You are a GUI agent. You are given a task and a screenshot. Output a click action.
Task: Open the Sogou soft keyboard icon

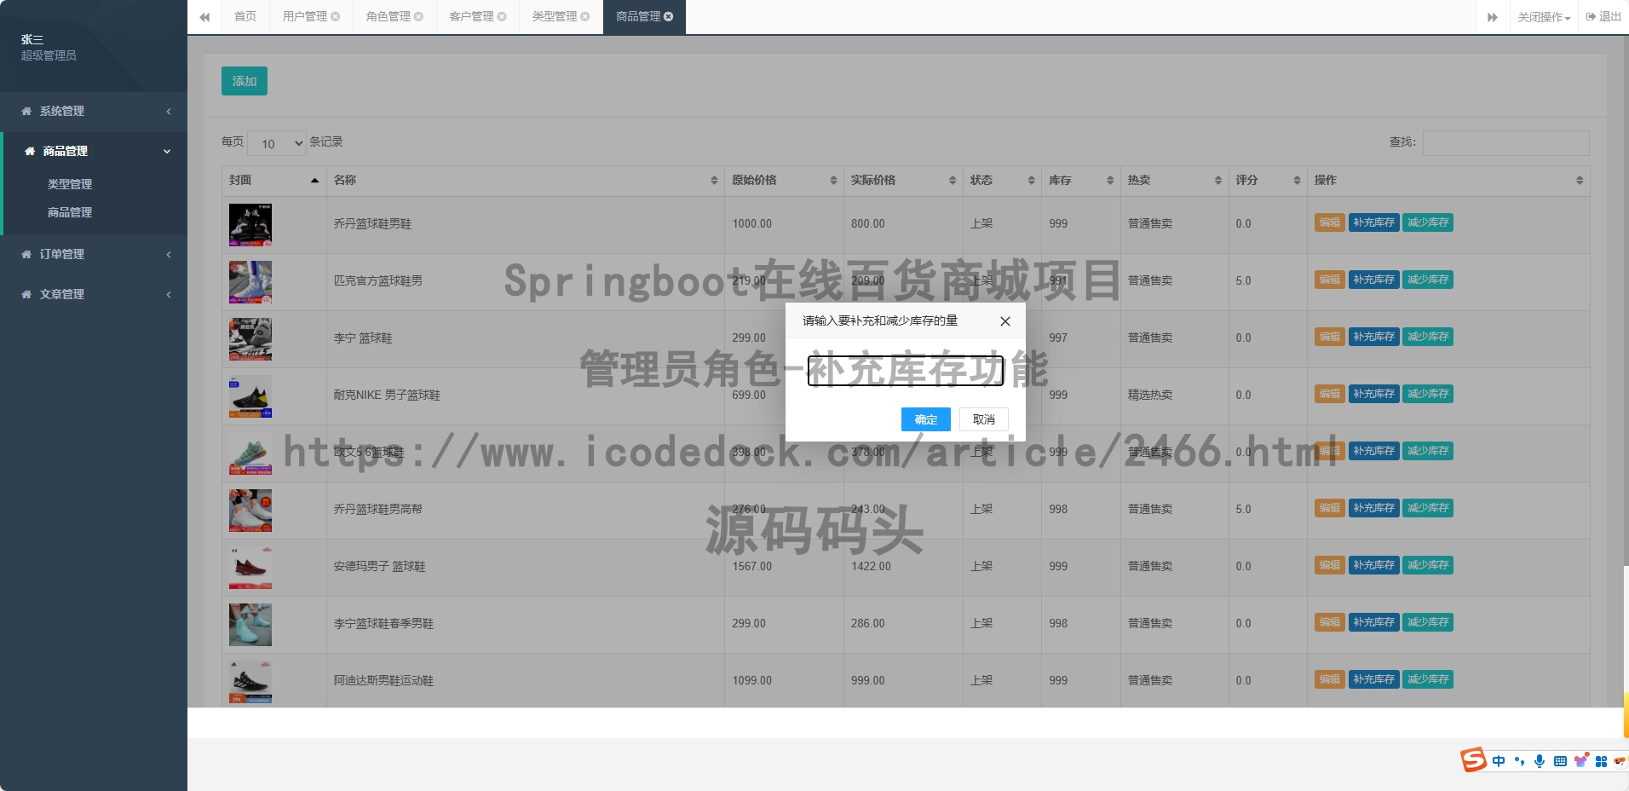pos(1560,761)
